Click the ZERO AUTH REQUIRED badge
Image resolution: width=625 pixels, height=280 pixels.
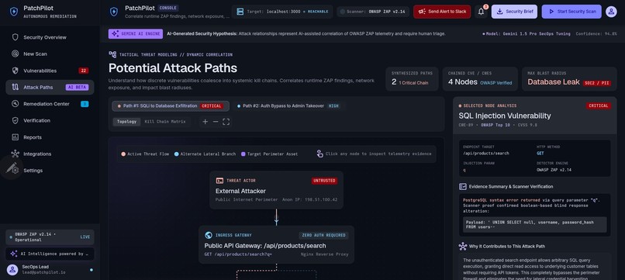tap(323, 235)
